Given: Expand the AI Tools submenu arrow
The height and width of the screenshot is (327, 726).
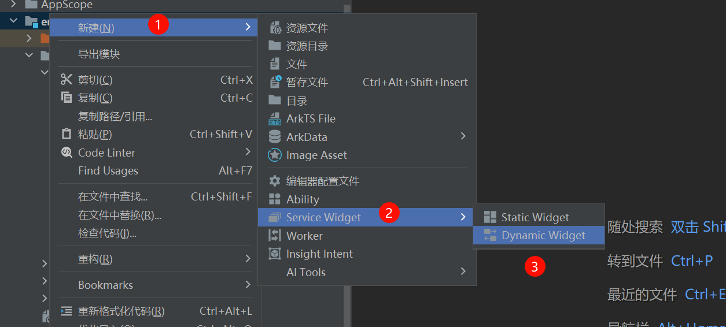Looking at the screenshot, I should click(463, 271).
